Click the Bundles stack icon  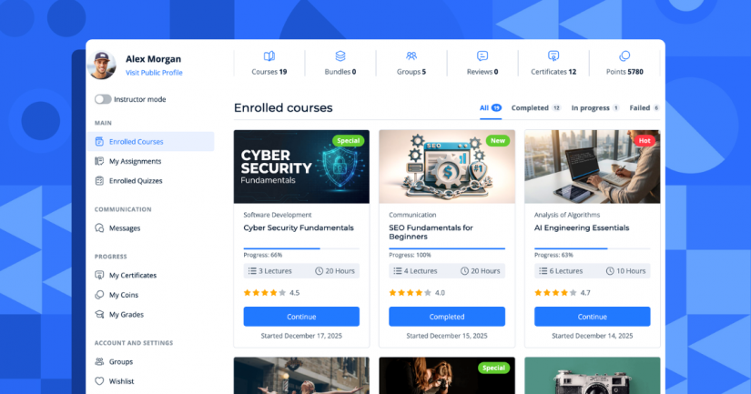point(340,56)
